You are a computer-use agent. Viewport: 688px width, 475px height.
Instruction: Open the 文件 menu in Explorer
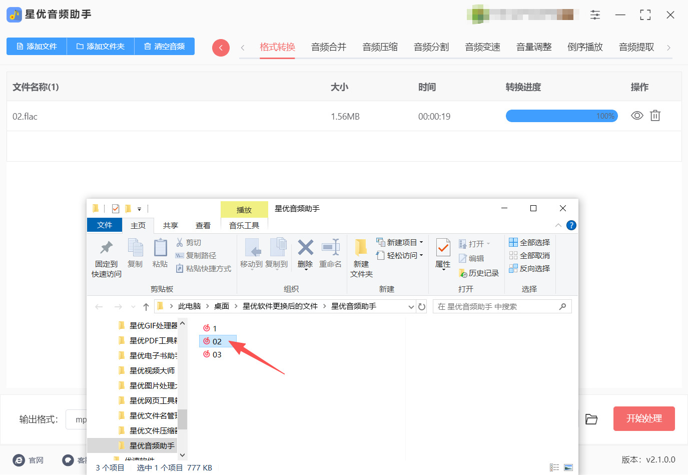105,225
